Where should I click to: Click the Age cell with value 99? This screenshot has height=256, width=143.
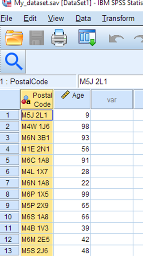pos(72,194)
